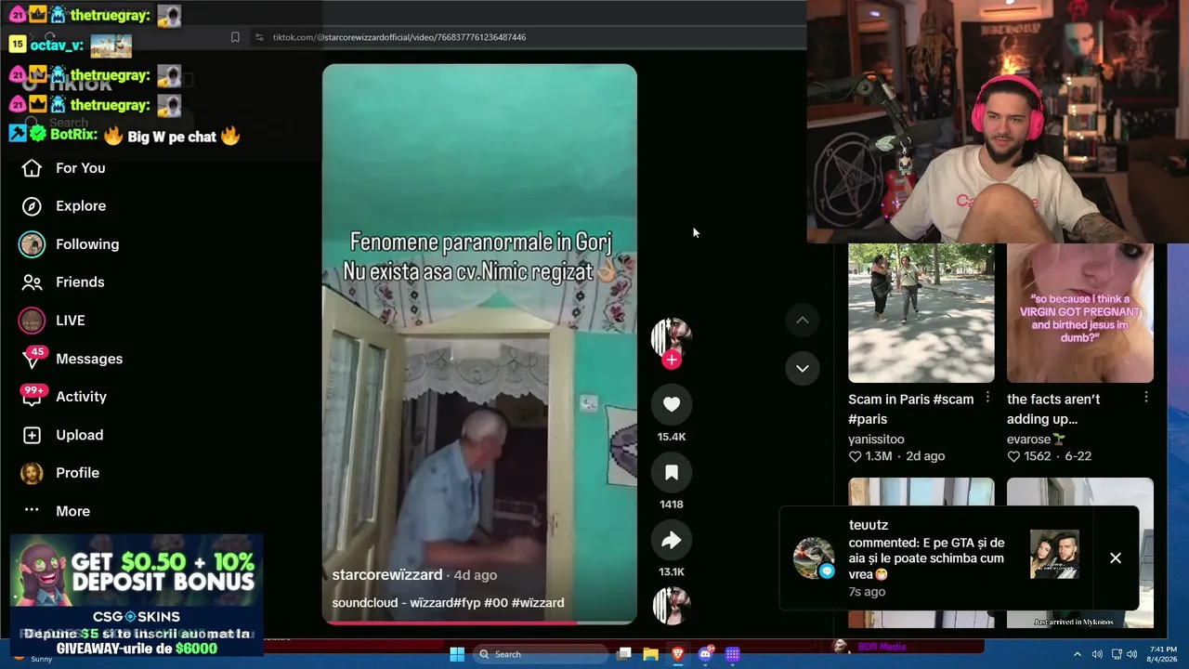Image resolution: width=1189 pixels, height=669 pixels.
Task: Click the Activity icon with 99+ badge
Action: [33, 397]
